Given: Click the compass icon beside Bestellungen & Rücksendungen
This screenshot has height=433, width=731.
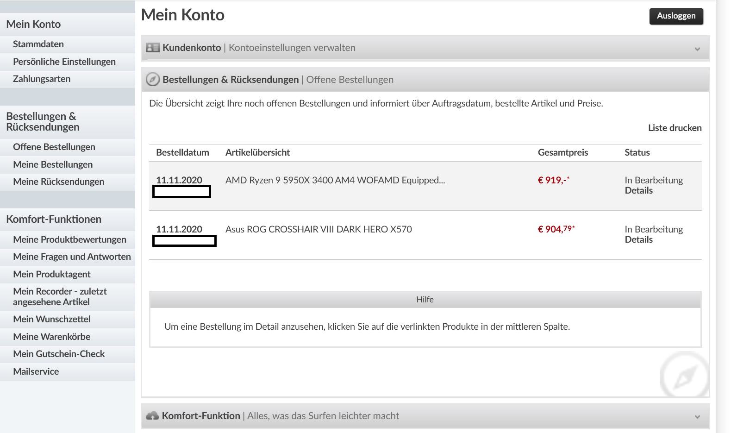Looking at the screenshot, I should [153, 80].
